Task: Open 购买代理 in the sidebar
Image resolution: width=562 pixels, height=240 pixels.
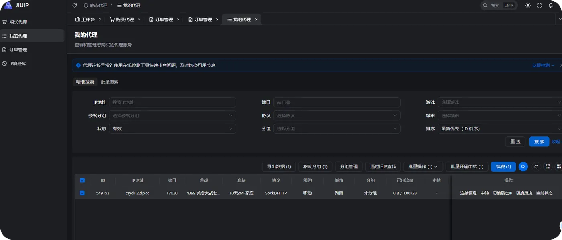Action: (x=32, y=22)
